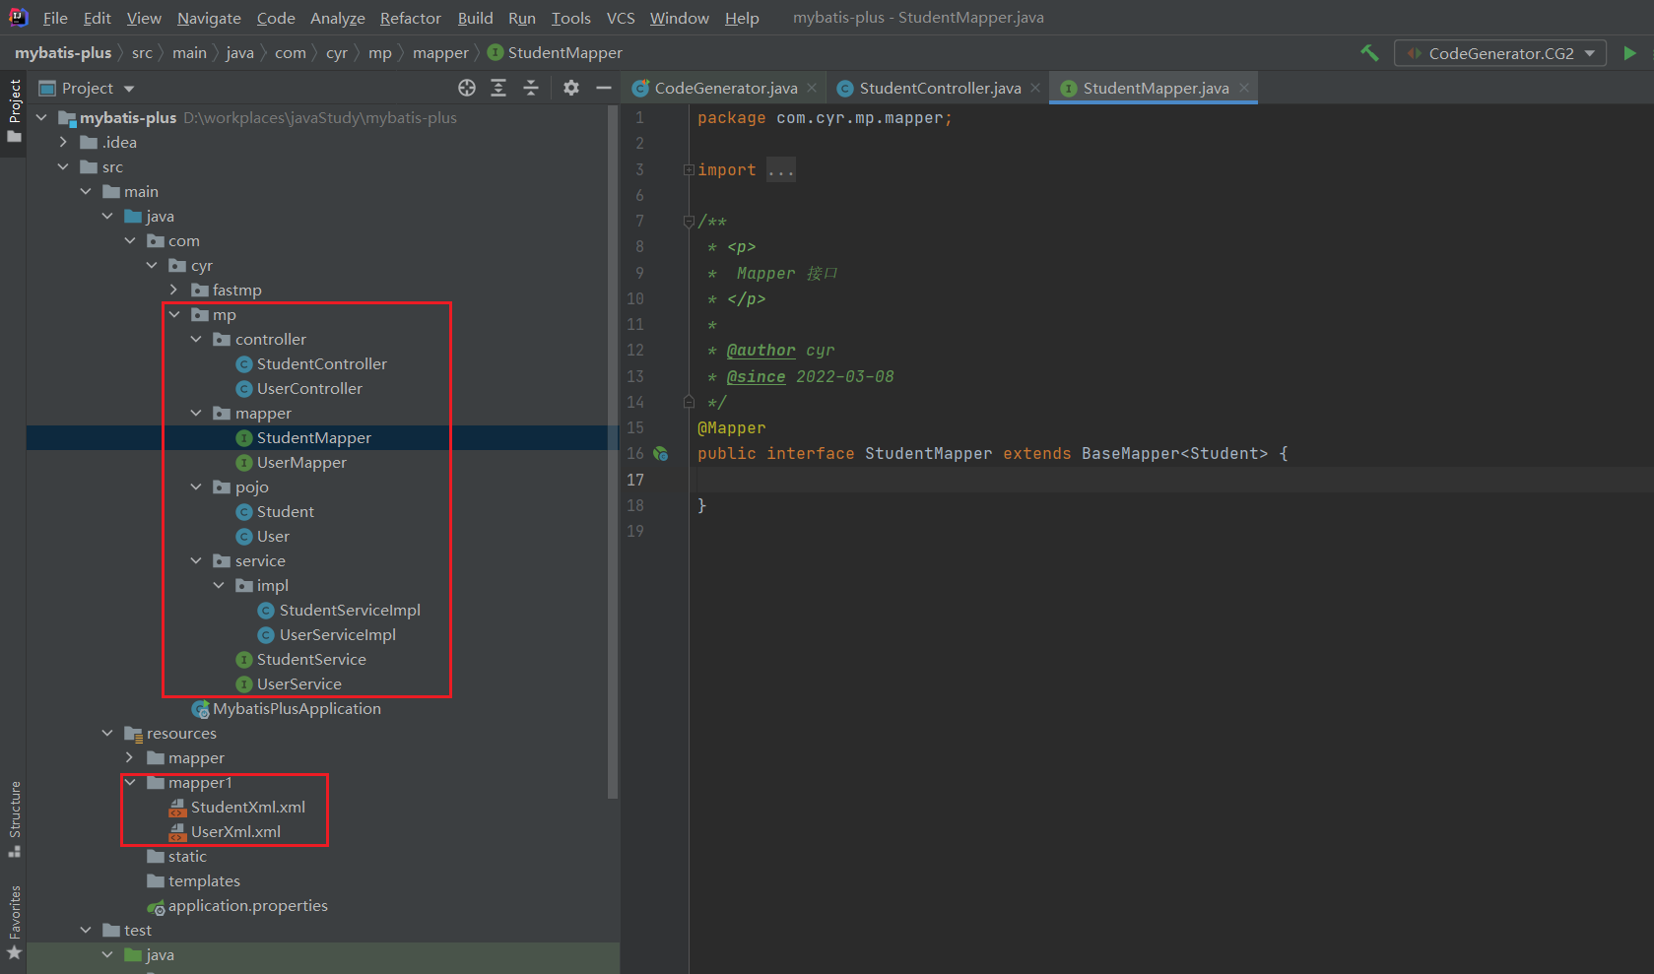
Task: Collapse the mybatis-plus project root
Action: click(x=41, y=117)
